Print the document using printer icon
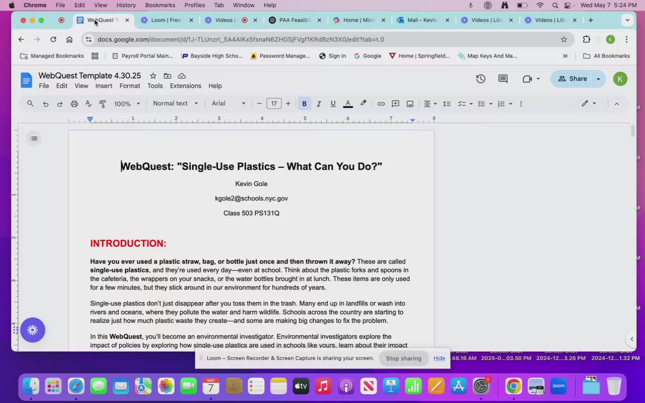Screen dimensions: 645x403 coord(74,104)
